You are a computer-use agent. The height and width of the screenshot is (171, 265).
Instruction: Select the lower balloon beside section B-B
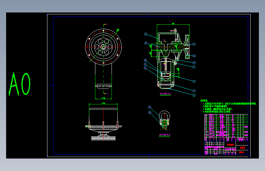pos(150,113)
